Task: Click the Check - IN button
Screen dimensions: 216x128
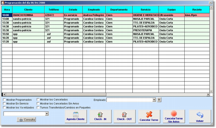Action: 100,116
